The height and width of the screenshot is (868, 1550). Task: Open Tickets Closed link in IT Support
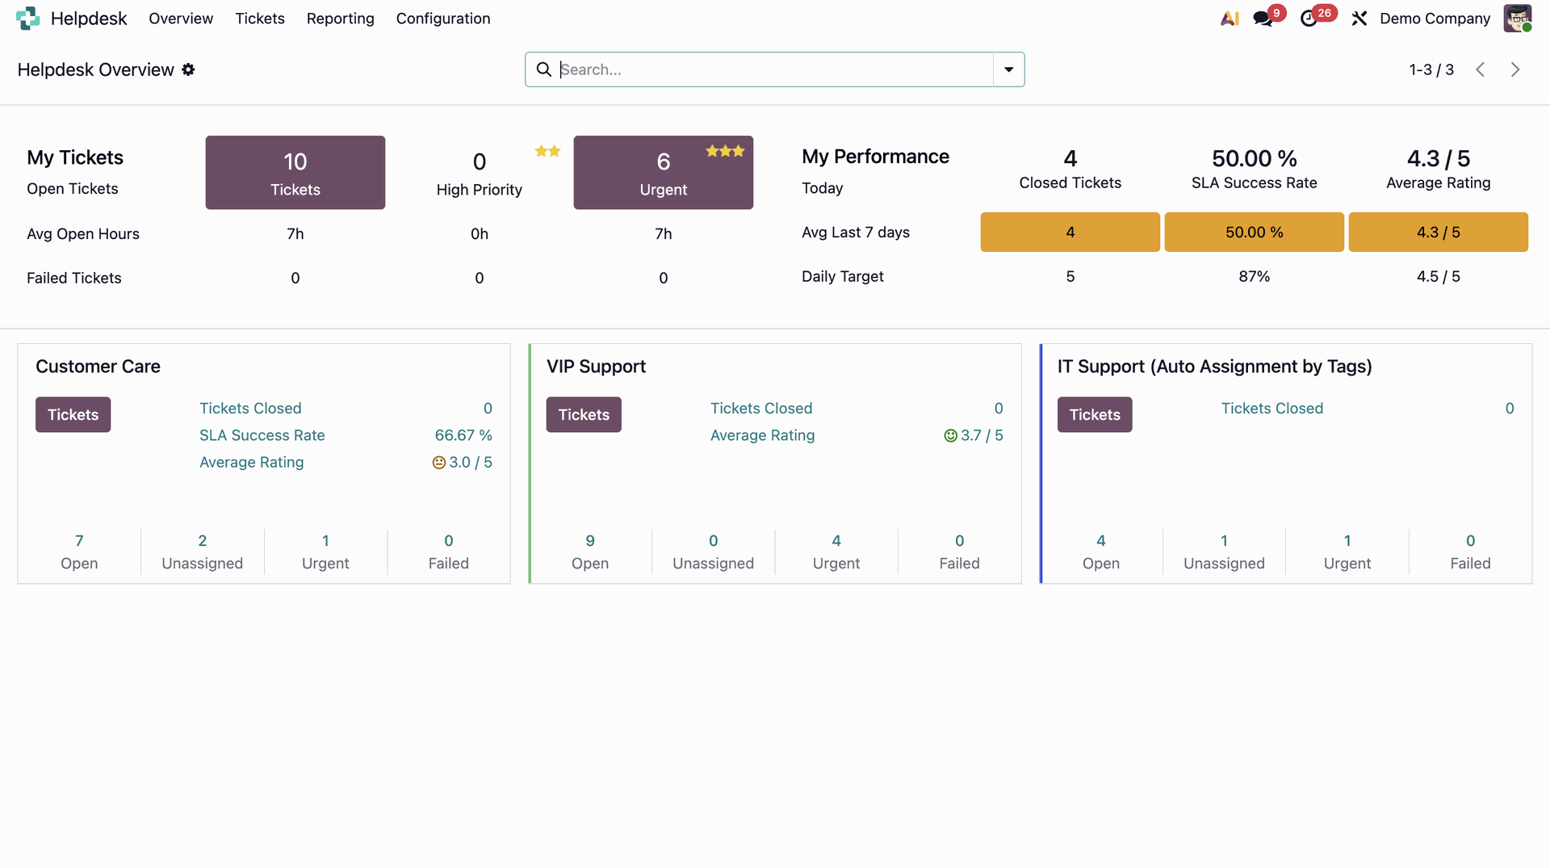(1272, 409)
